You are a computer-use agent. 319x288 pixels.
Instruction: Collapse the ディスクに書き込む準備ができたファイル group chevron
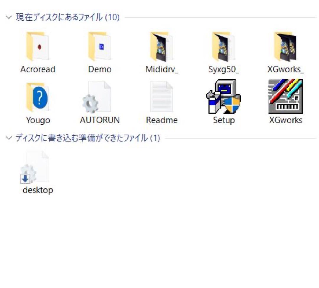click(x=9, y=138)
